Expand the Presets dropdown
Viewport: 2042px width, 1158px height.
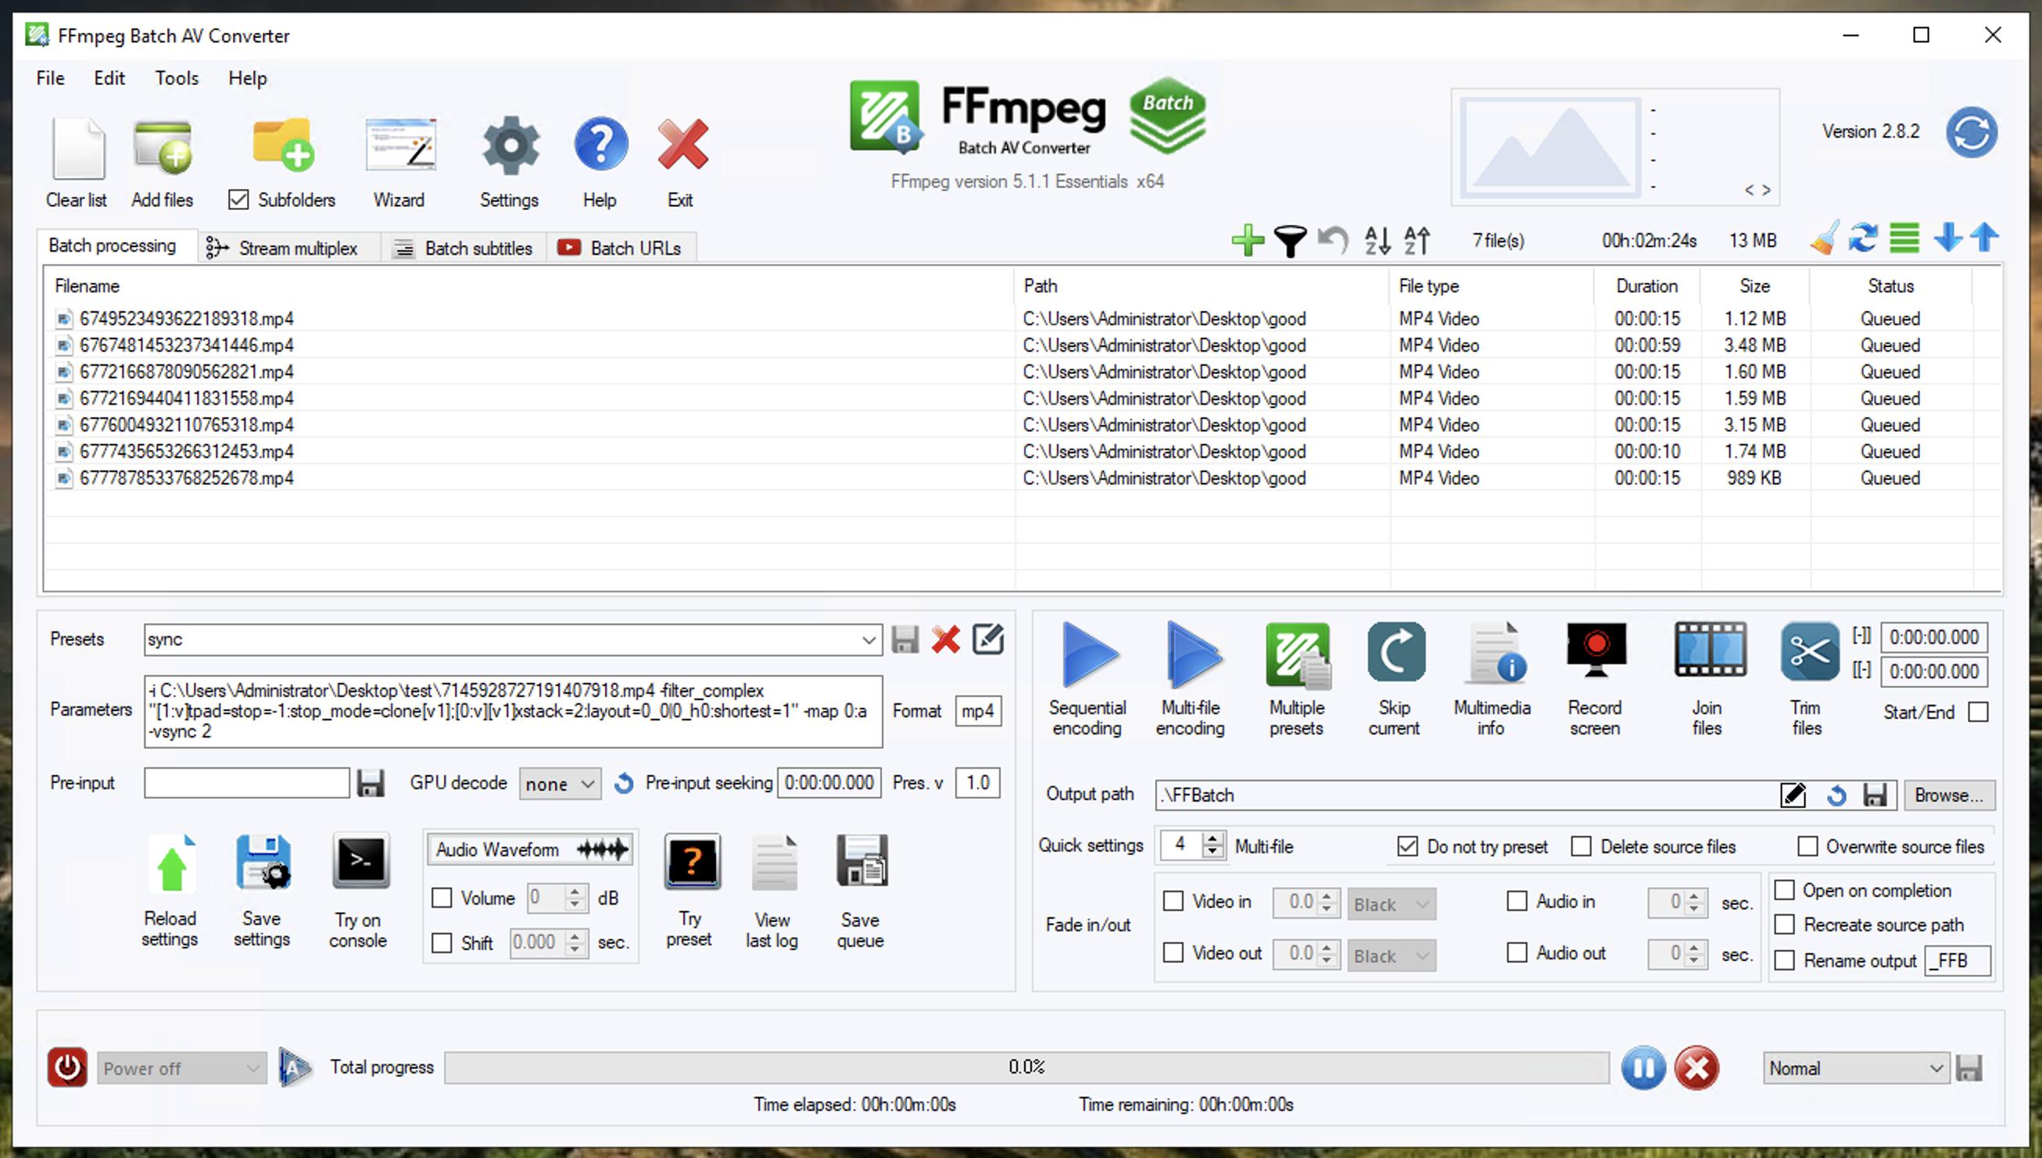coord(868,640)
